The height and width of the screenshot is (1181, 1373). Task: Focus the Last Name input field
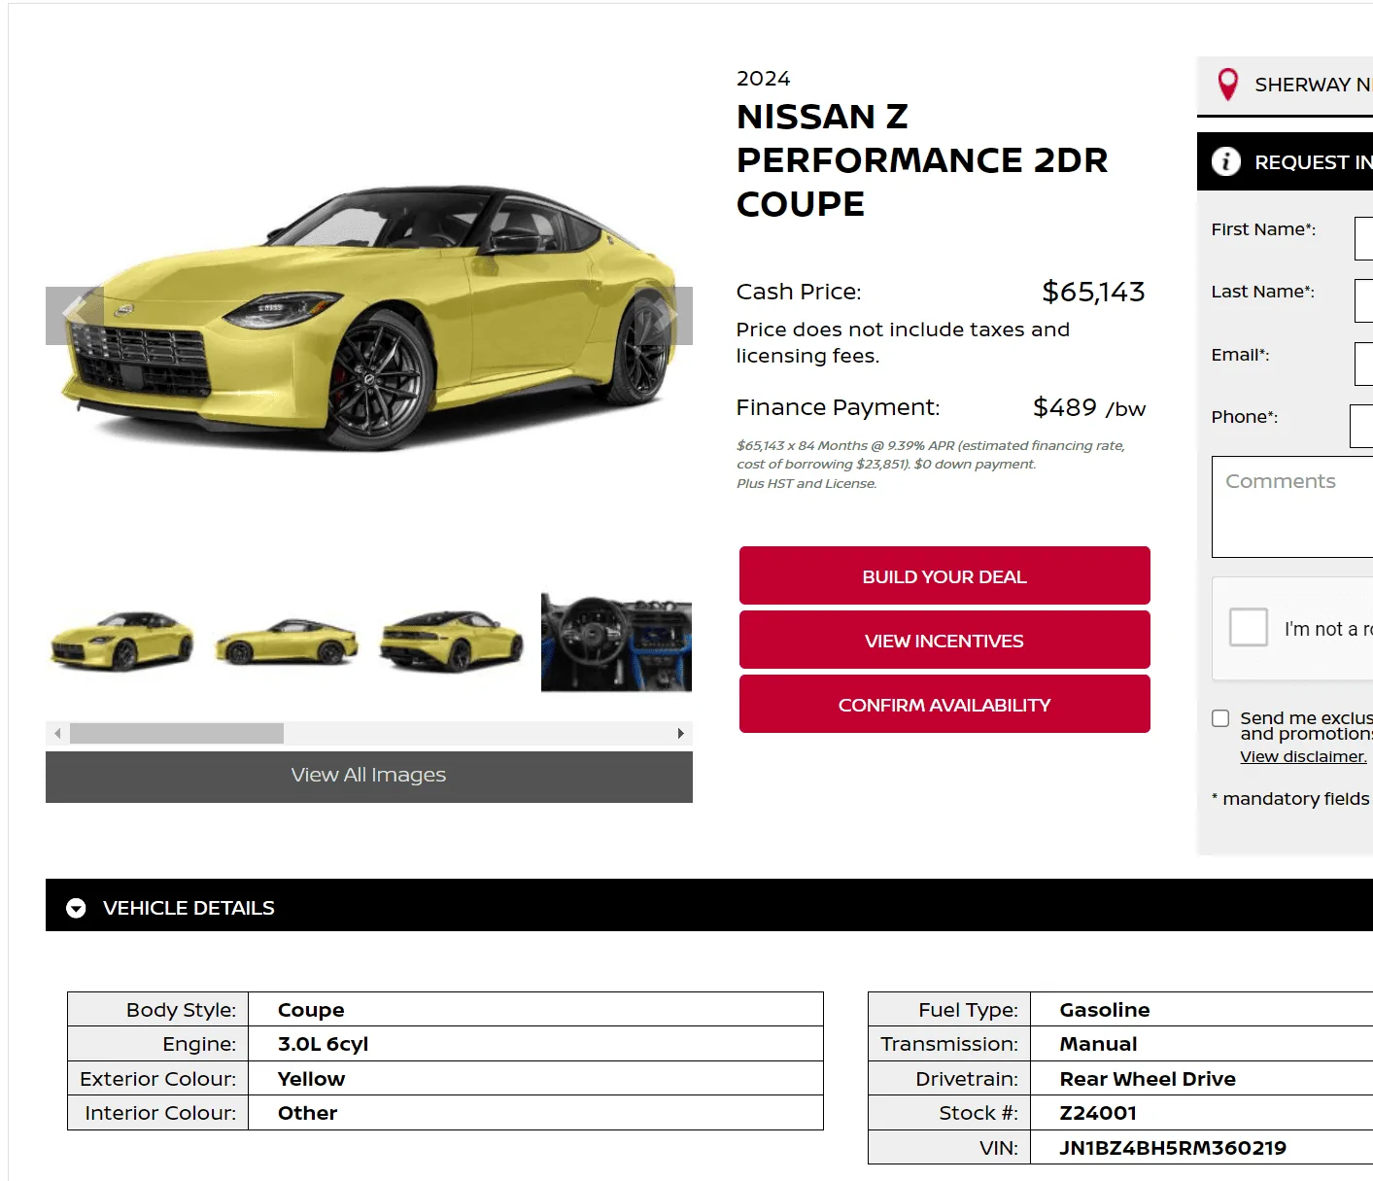tap(1363, 300)
